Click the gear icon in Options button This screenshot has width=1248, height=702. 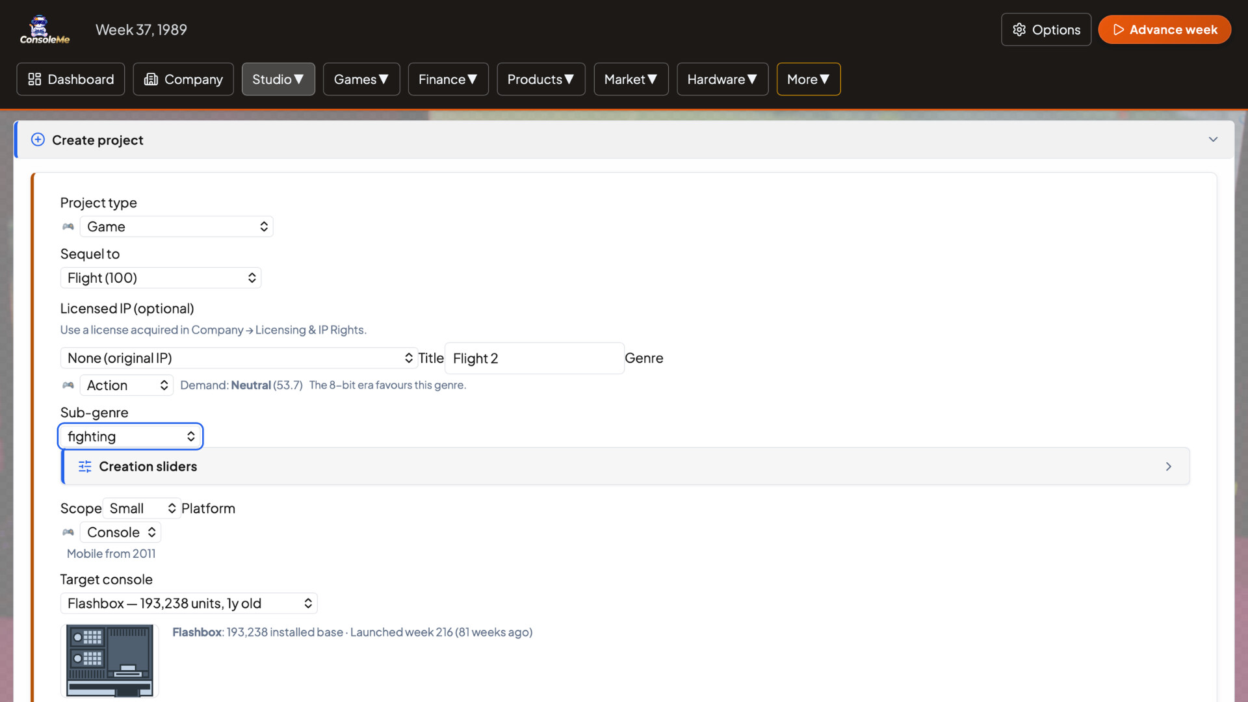pyautogui.click(x=1019, y=29)
